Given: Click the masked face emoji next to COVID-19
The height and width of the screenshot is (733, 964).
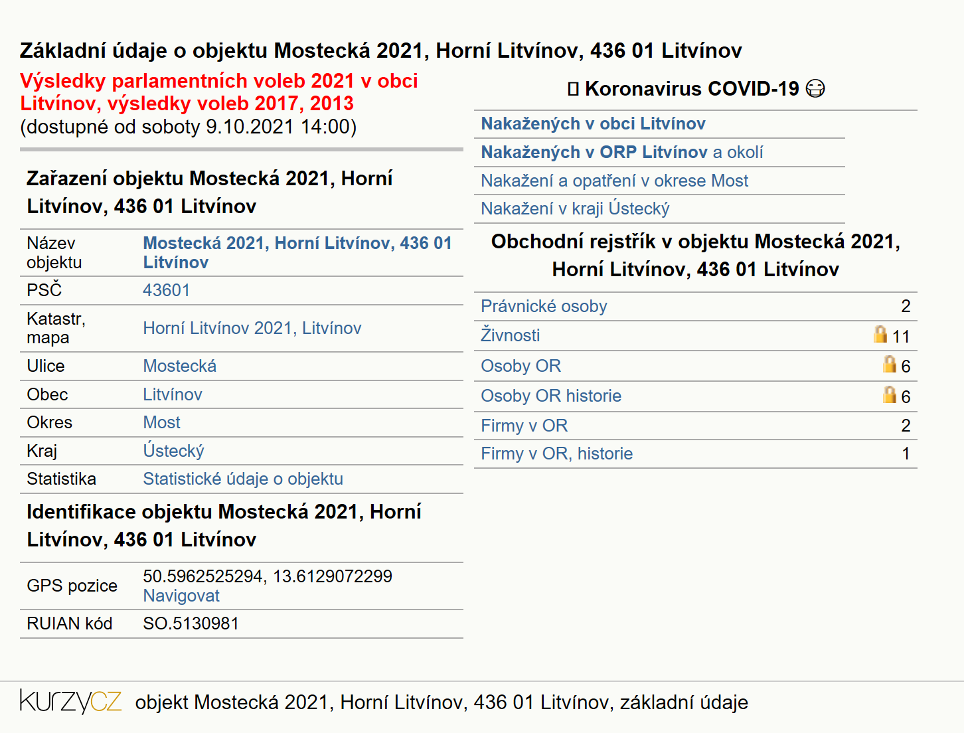Looking at the screenshot, I should pyautogui.click(x=815, y=88).
